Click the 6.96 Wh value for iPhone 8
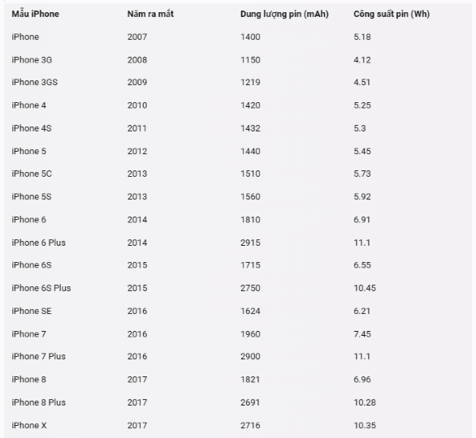 click(362, 380)
